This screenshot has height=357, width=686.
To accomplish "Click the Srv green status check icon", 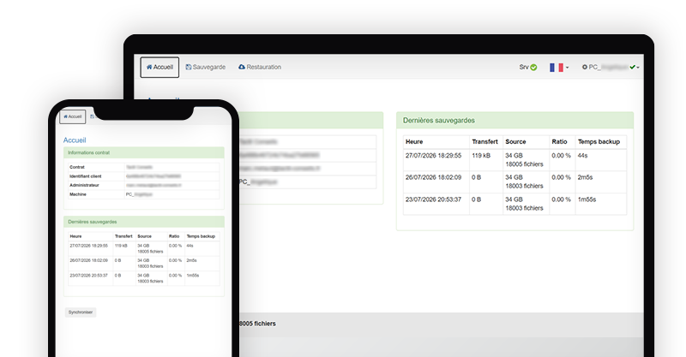I will [533, 68].
